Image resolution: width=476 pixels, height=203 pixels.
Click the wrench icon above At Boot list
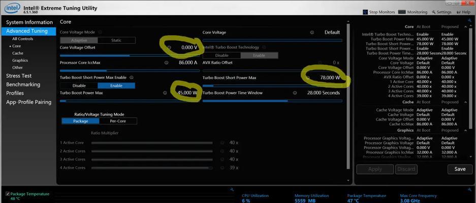pos(469,20)
